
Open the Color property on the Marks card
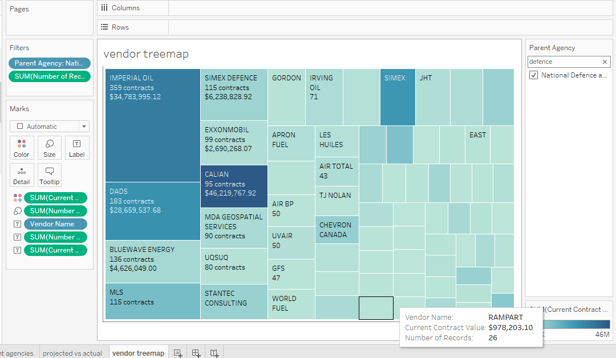(x=21, y=148)
